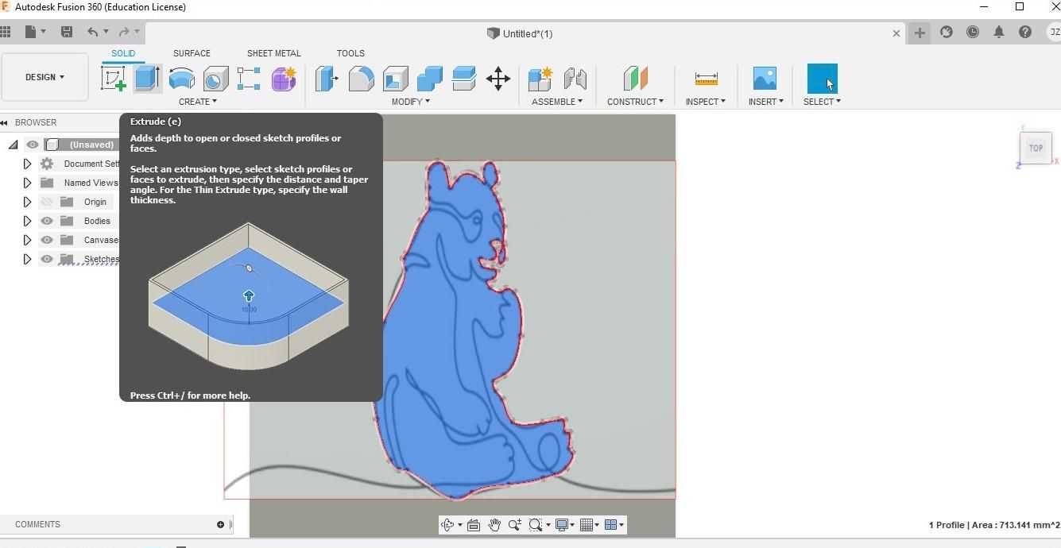Image resolution: width=1061 pixels, height=548 pixels.
Task: Click the TOP face of ViewCube
Action: click(x=1036, y=148)
